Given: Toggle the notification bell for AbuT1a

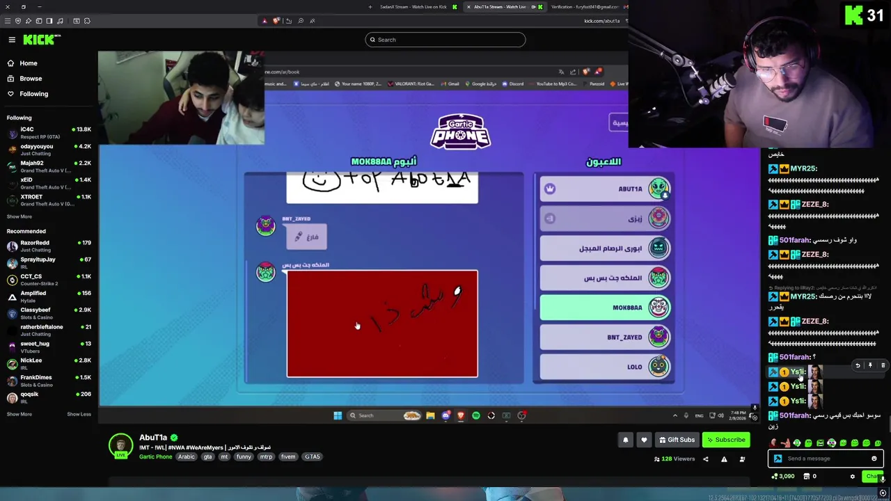Looking at the screenshot, I should tap(625, 440).
